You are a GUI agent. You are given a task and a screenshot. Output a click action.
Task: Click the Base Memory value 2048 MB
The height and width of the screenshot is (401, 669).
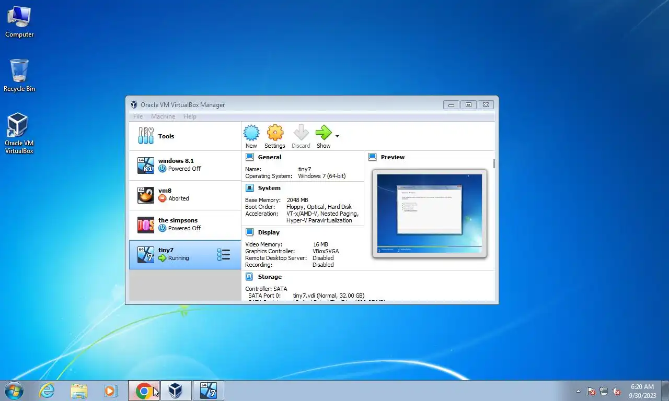point(297,200)
